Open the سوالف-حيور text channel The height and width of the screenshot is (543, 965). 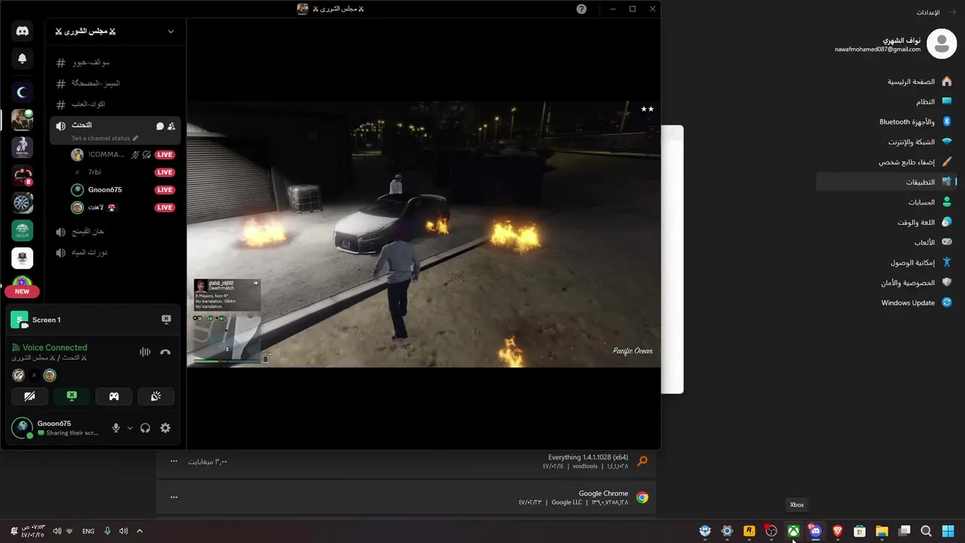click(x=115, y=63)
